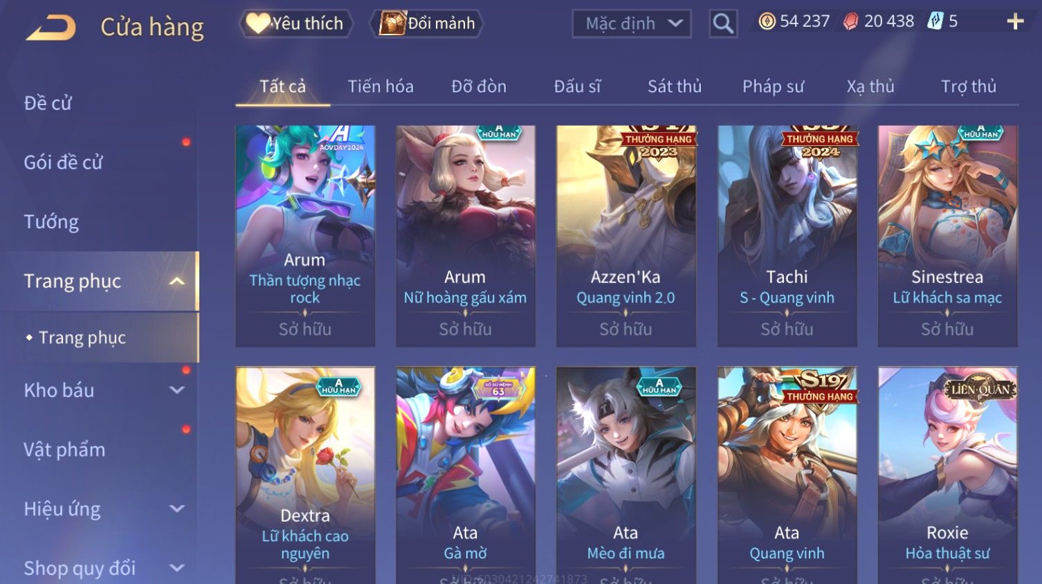Open Yêu thích favorites heart button
The image size is (1042, 584).
pos(295,24)
